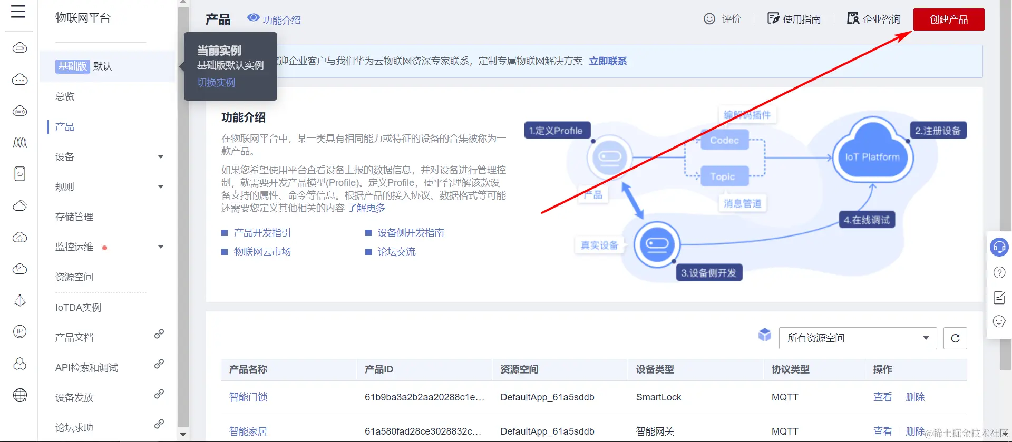The width and height of the screenshot is (1012, 442).
Task: Open the 物联网云市场 link
Action: pyautogui.click(x=262, y=252)
